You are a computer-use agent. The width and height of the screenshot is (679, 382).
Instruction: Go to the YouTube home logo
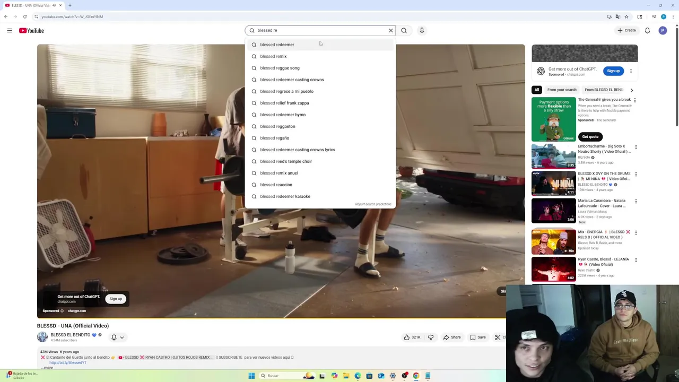[x=31, y=31]
